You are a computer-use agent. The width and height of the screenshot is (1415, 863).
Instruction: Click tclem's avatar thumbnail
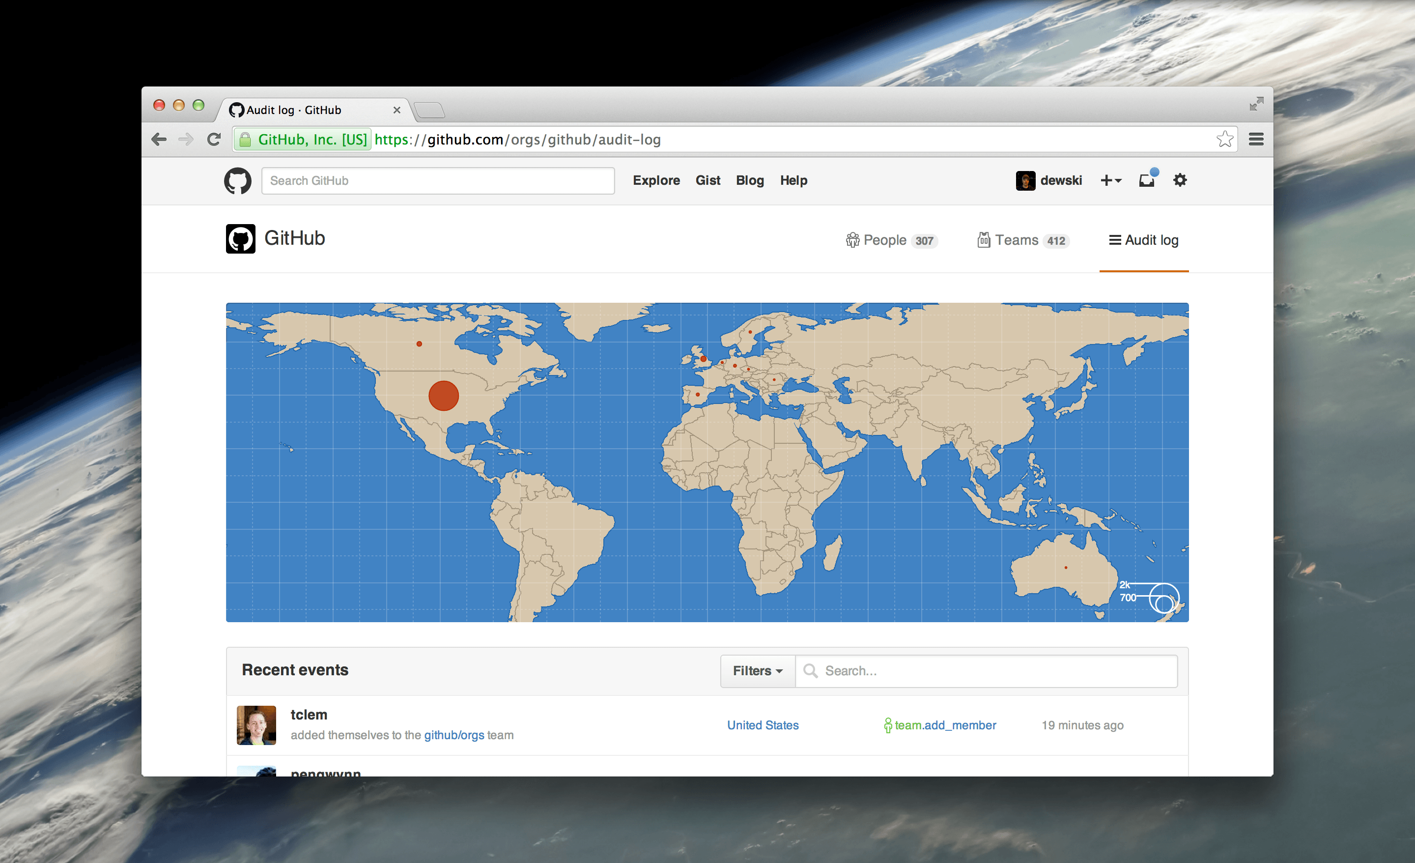(256, 725)
